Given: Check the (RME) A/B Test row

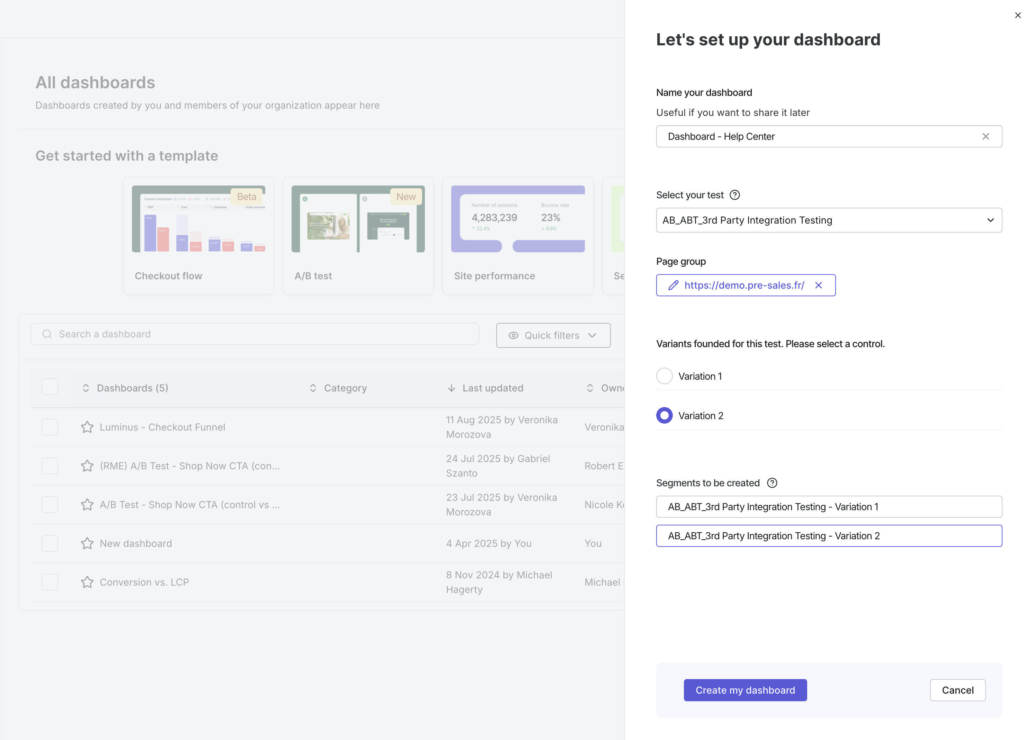Looking at the screenshot, I should click(50, 466).
